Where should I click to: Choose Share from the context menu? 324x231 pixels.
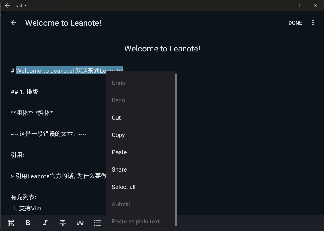tap(141, 169)
